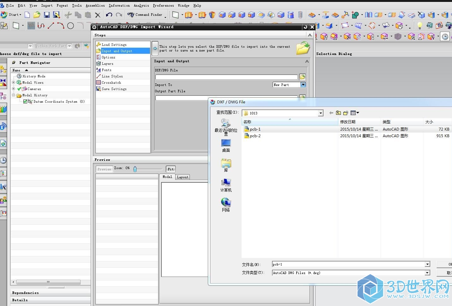Click the greyed-out Preview button
The image size is (452, 306).
(x=104, y=169)
